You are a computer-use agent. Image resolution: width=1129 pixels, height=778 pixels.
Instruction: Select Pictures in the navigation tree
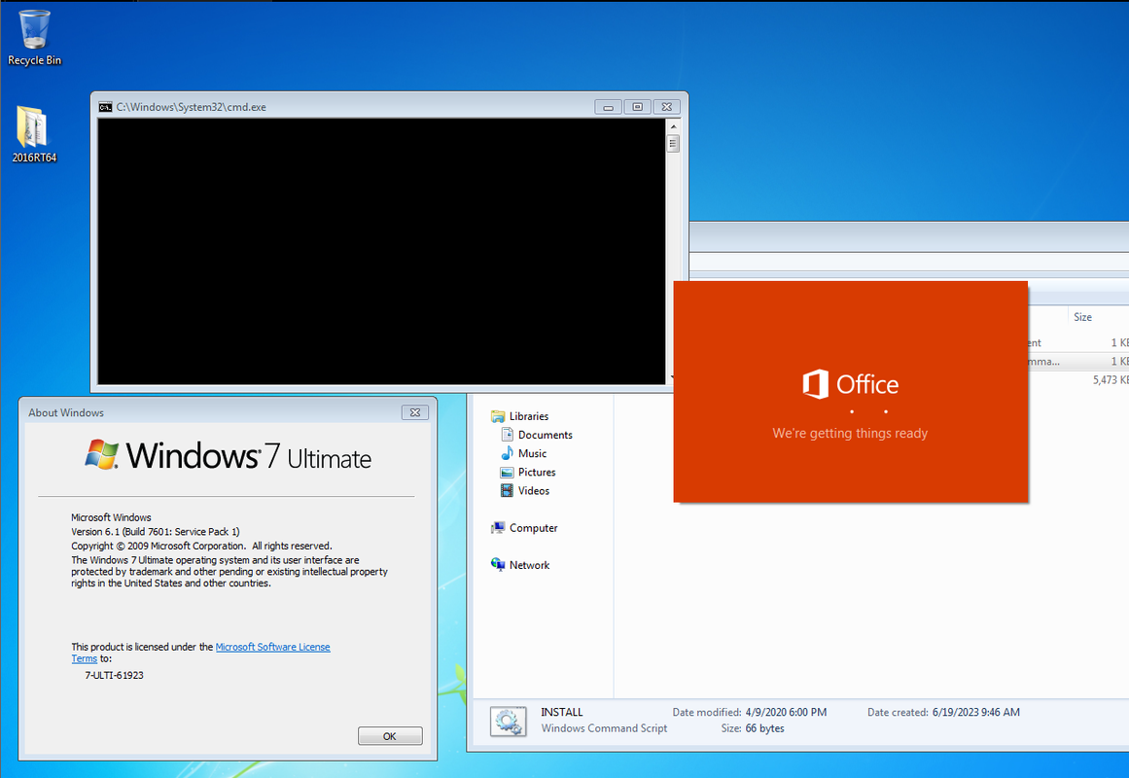point(537,472)
